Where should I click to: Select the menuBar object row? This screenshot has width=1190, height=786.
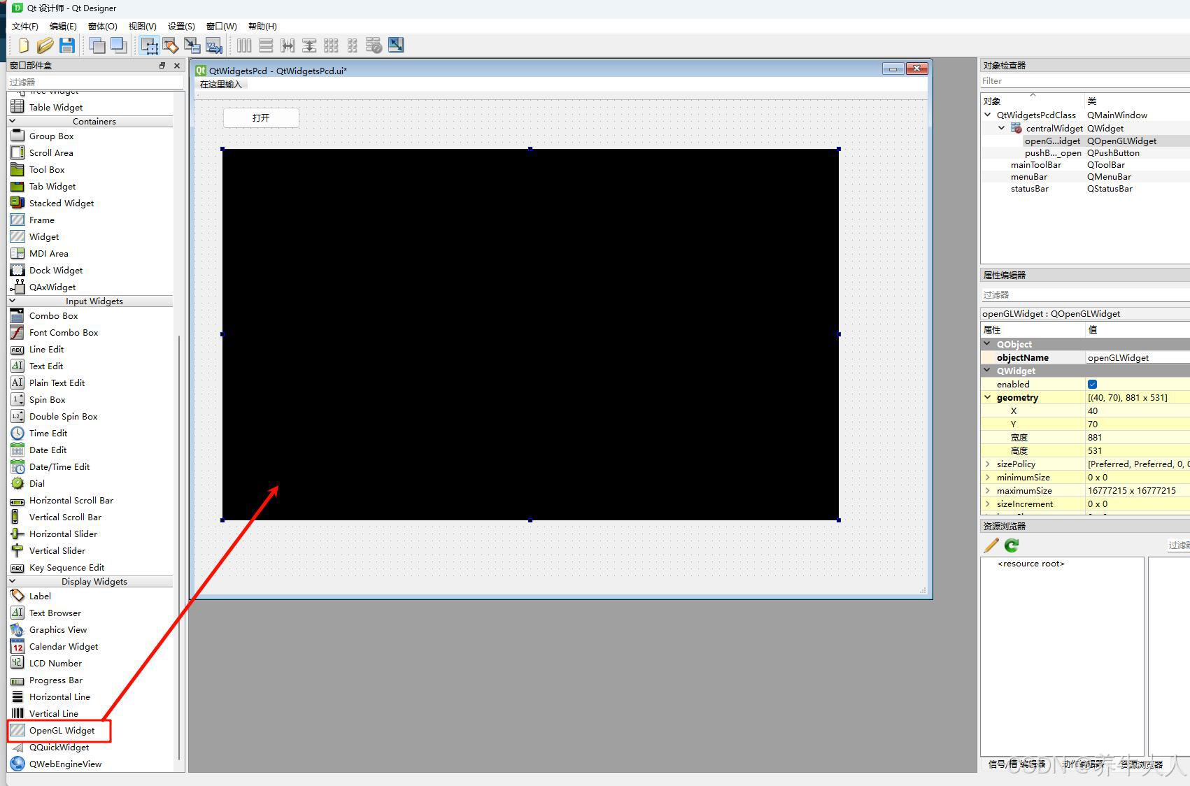pos(1084,176)
